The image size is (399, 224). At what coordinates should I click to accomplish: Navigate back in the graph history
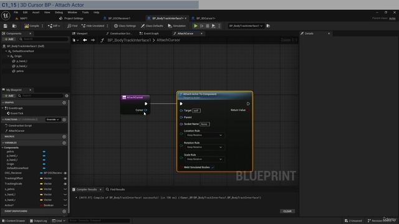pyautogui.click(x=85, y=40)
